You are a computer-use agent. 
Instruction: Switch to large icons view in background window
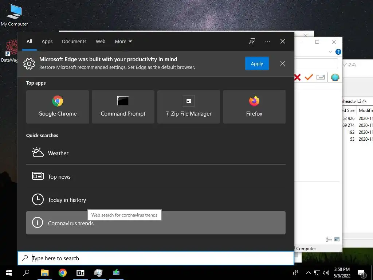click(337, 239)
